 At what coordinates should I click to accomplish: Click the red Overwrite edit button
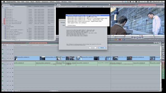[x=120, y=40]
